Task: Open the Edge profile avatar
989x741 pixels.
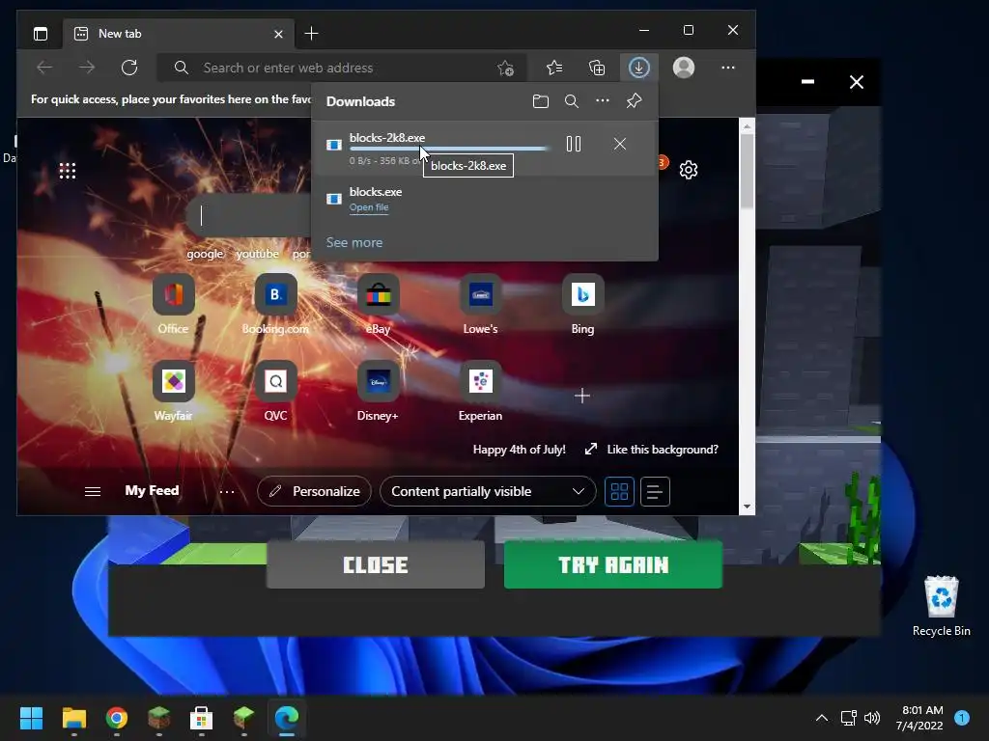Action: 684,68
